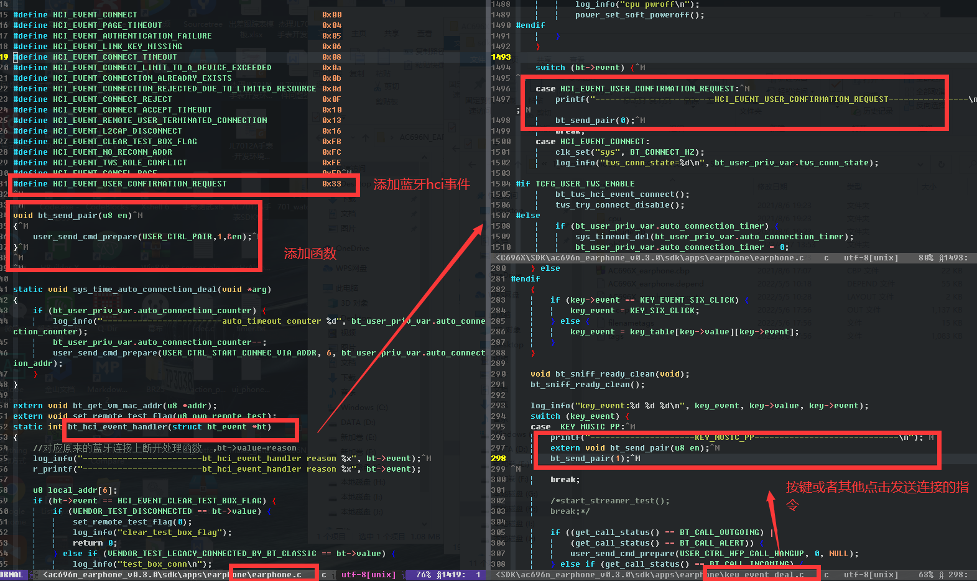Click the 0x33 value of the USER_CONFIRMATION_REQUEST define
The image size is (977, 581).
331,184
